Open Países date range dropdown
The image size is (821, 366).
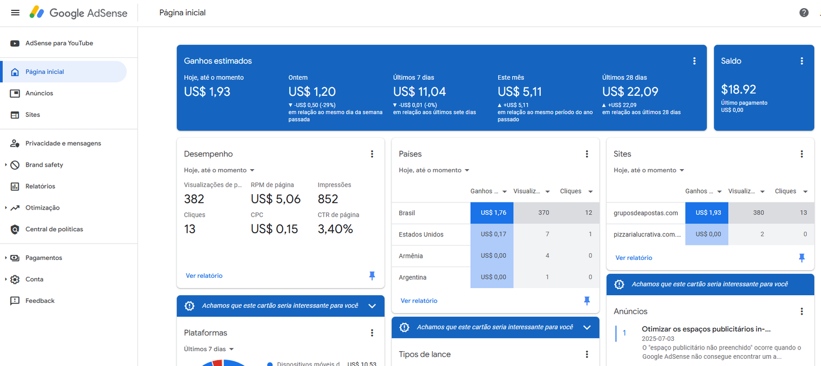pos(434,170)
